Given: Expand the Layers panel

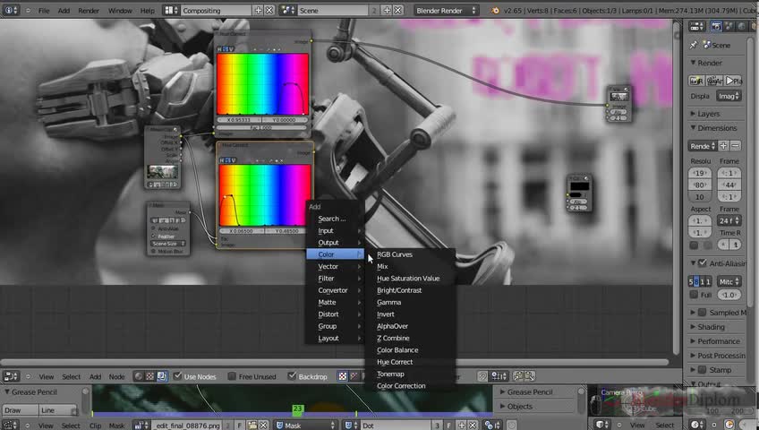Looking at the screenshot, I should click(693, 113).
